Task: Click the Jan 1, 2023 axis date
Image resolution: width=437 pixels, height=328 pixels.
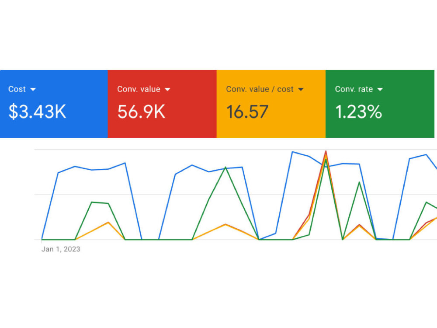Action: [x=61, y=249]
